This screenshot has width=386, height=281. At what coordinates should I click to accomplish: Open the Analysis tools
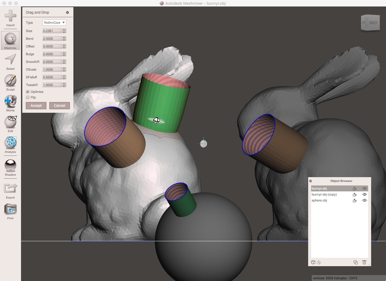pyautogui.click(x=10, y=145)
